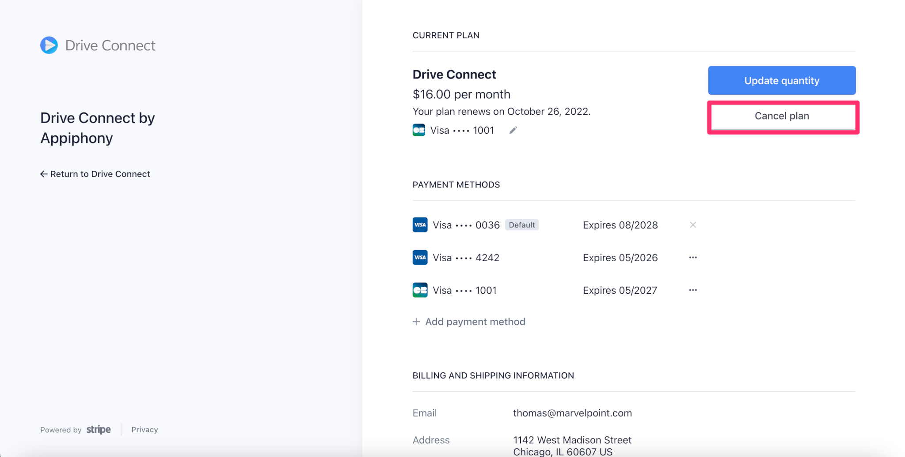Click the plan renewal date text
905x457 pixels.
coord(502,112)
